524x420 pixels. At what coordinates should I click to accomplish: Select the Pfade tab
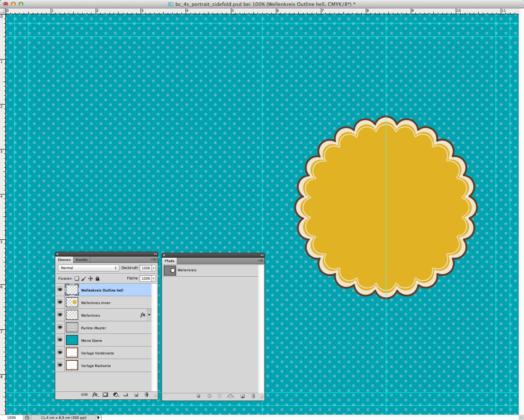[170, 261]
